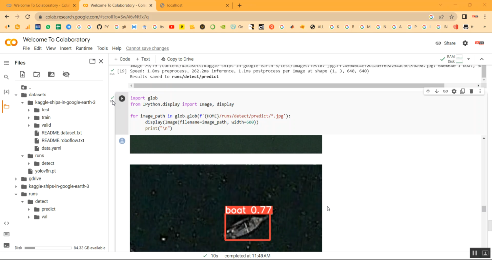Reload the browser page
Screen dimensions: 492x260
tap(28, 17)
